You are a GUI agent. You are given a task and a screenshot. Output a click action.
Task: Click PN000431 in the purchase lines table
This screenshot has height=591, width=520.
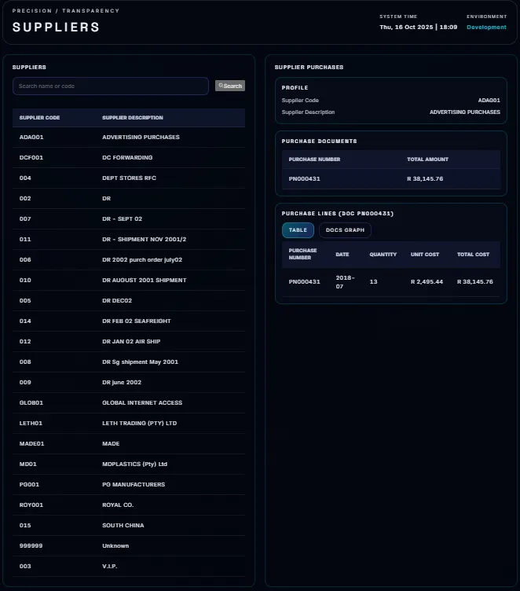point(305,281)
